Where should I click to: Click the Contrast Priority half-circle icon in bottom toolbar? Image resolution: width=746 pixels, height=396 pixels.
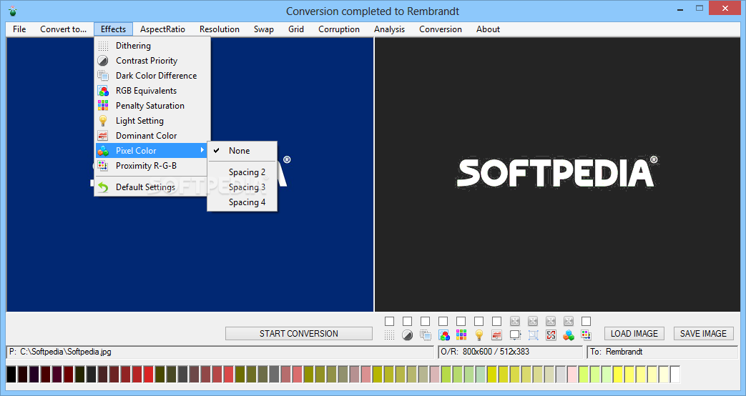tap(407, 335)
